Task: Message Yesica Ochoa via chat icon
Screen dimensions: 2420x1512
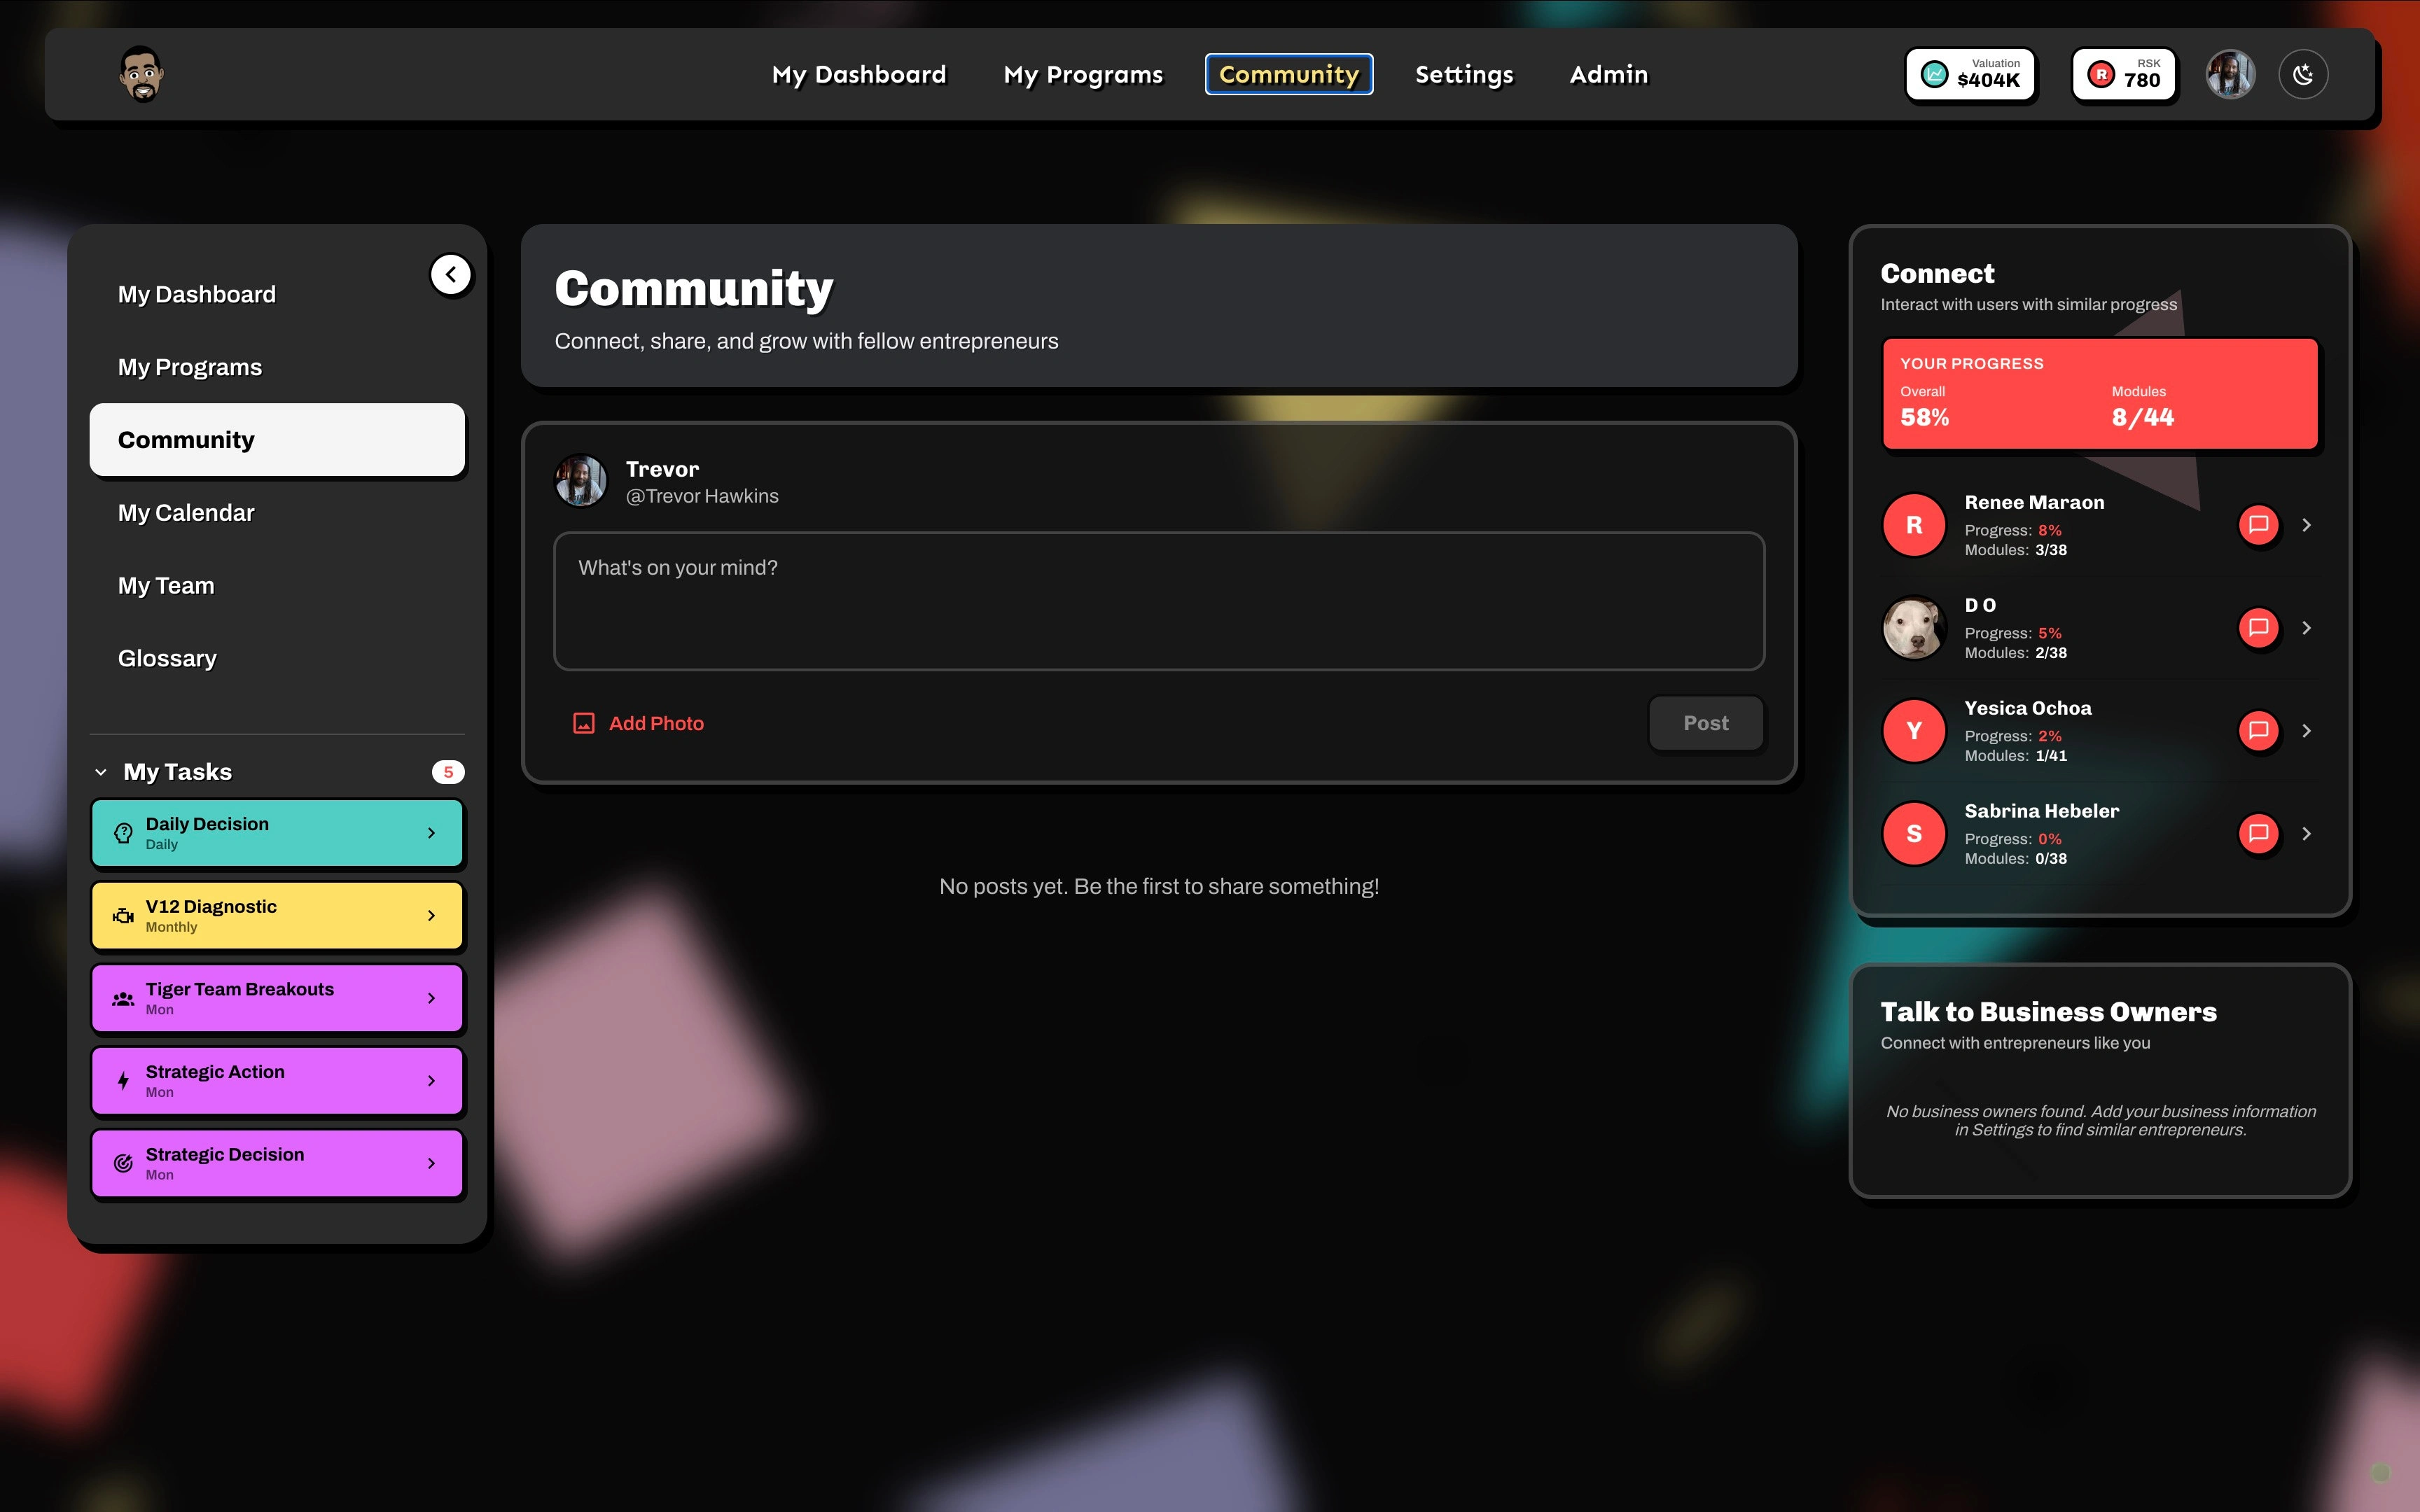Action: [2258, 731]
